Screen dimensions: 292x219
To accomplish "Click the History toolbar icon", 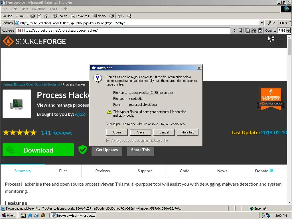I will (x=111, y=16).
